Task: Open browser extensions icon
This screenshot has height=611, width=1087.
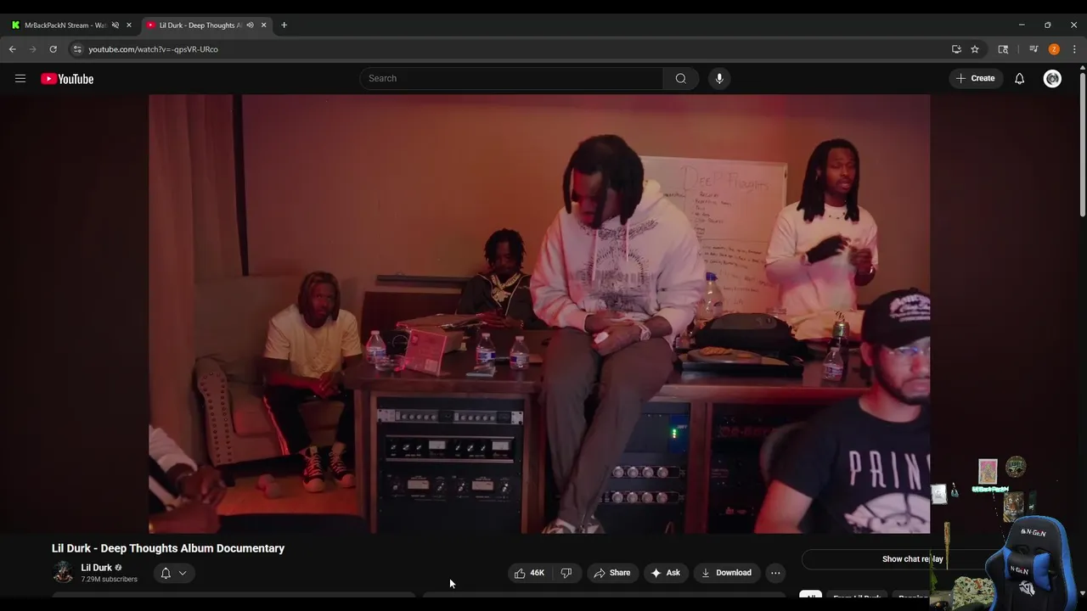Action: point(1003,49)
